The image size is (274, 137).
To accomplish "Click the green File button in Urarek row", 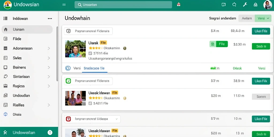I will click(x=222, y=44).
